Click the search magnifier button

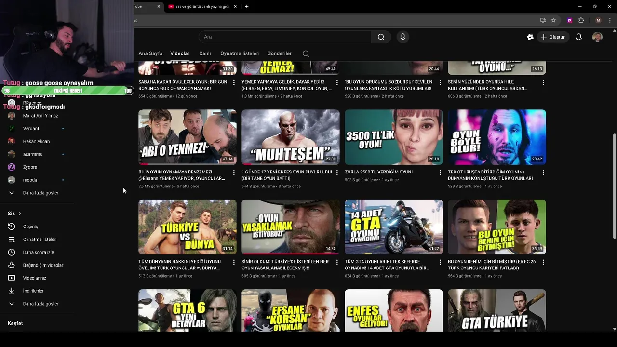pyautogui.click(x=381, y=37)
